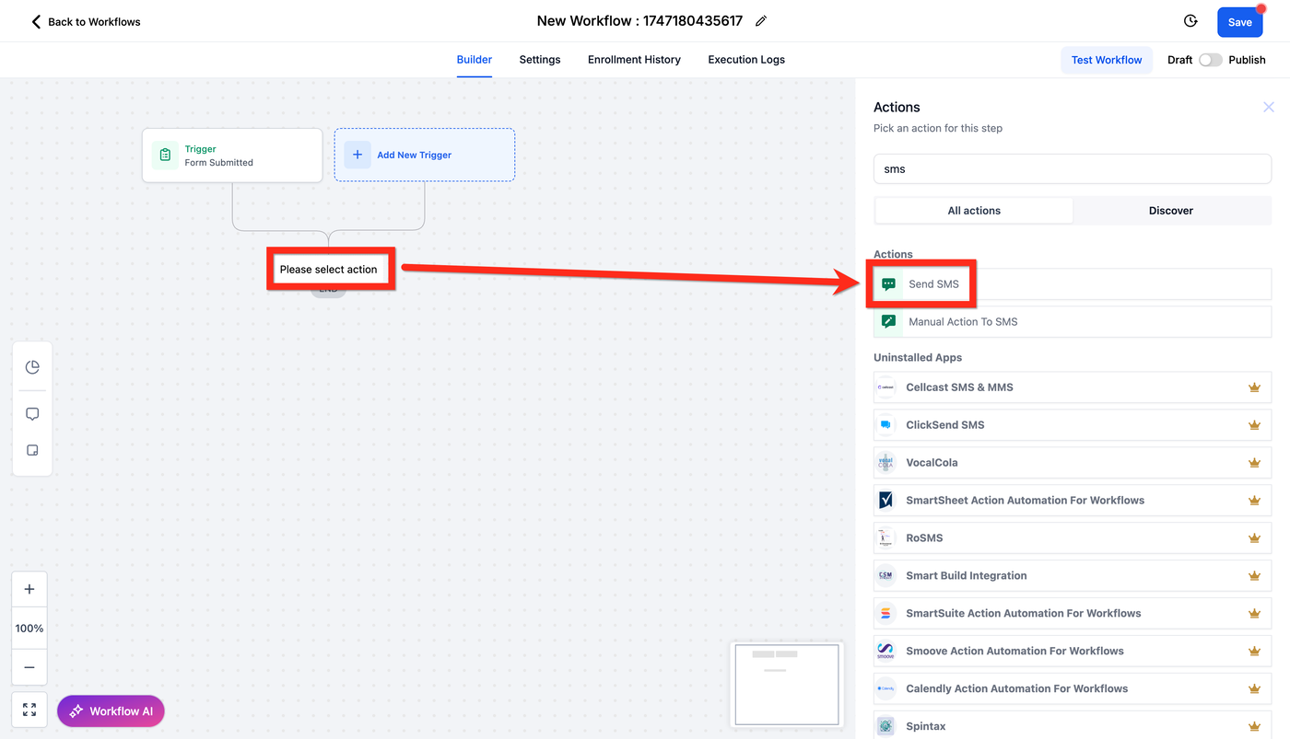The height and width of the screenshot is (739, 1290).
Task: Click the Smoove app icon
Action: pyautogui.click(x=885, y=652)
